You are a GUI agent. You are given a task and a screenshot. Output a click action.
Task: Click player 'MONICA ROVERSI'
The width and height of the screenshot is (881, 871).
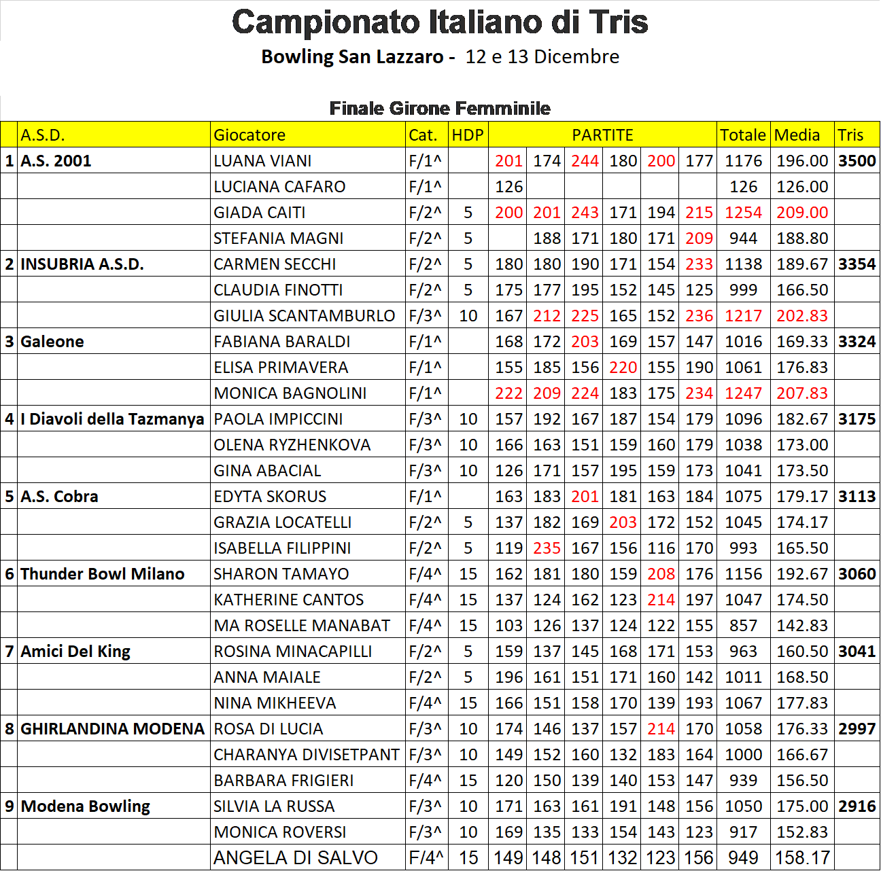pos(280,832)
